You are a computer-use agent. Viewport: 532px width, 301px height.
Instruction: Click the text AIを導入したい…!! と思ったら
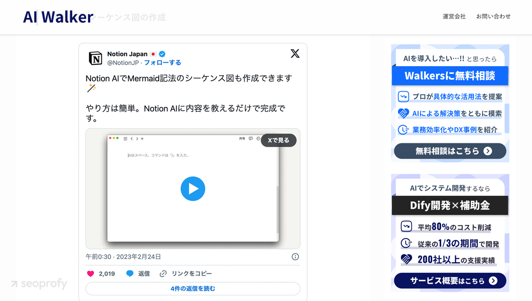click(450, 58)
